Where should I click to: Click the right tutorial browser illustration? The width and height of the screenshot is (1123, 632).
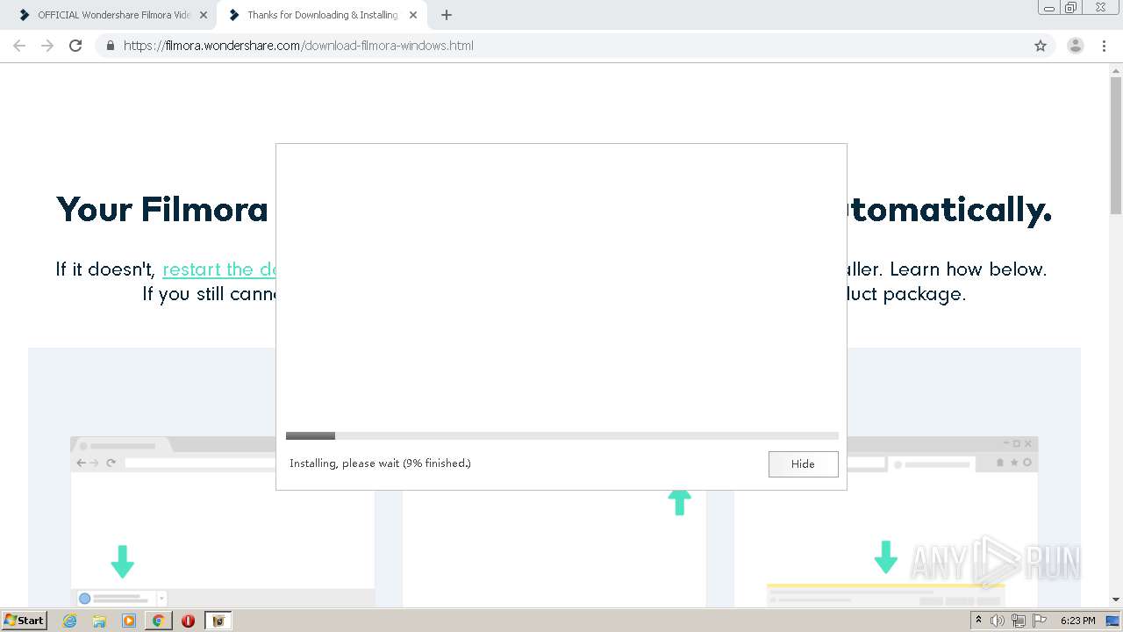(x=886, y=521)
